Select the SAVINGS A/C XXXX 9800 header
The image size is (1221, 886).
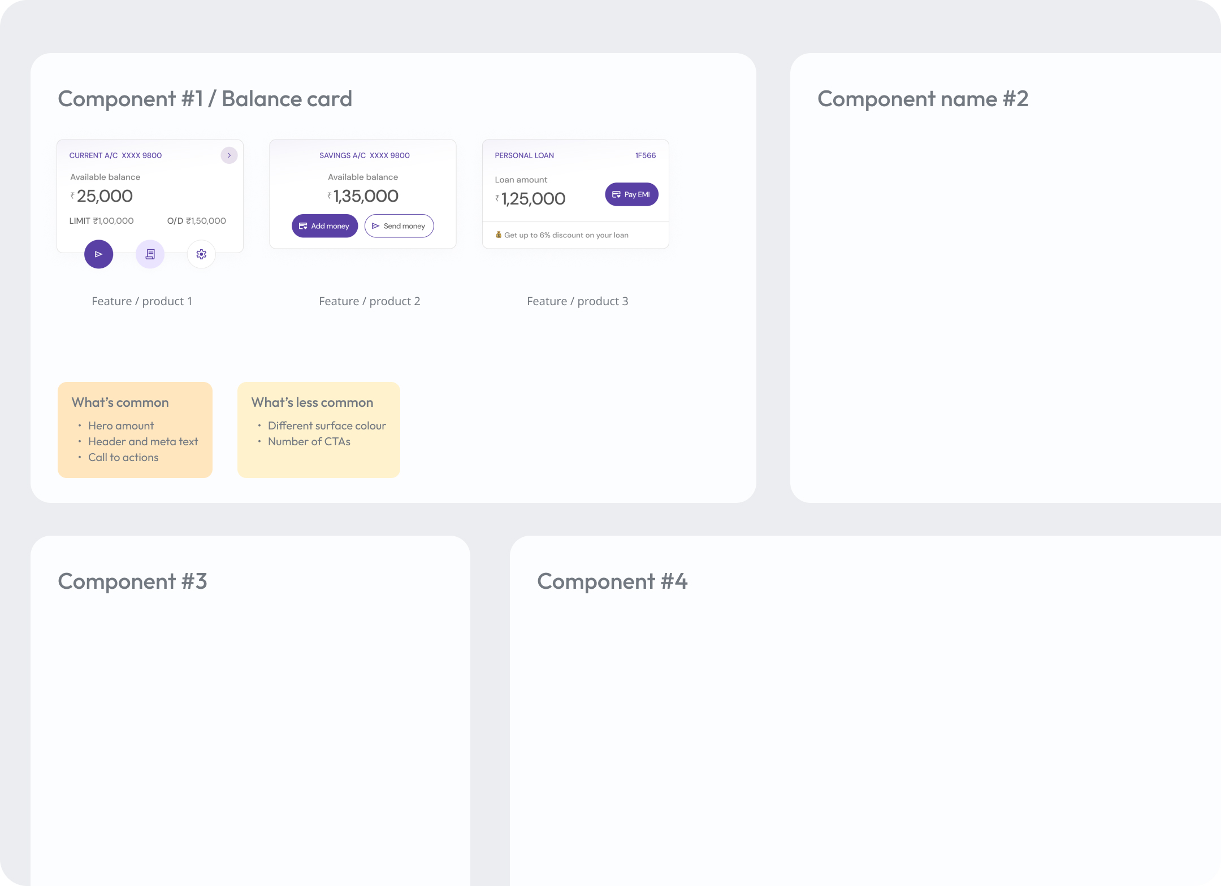(364, 155)
